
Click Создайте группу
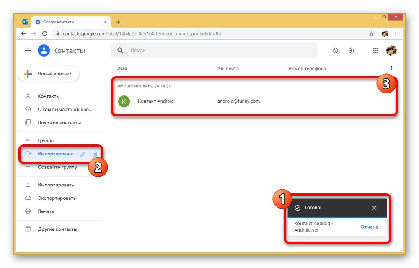click(57, 167)
